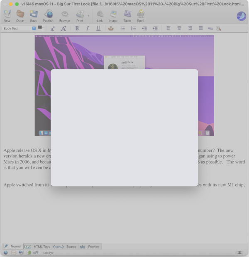Toggle bold formatting
249x257 pixels.
(x=77, y=28)
